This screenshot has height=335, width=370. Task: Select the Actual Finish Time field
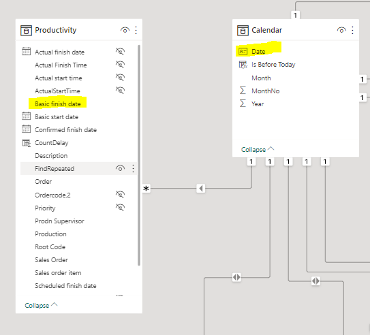[x=61, y=65]
